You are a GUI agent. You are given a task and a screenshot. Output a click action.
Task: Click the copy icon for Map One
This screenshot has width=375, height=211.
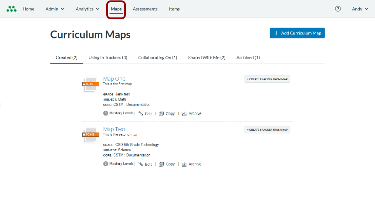(x=162, y=114)
